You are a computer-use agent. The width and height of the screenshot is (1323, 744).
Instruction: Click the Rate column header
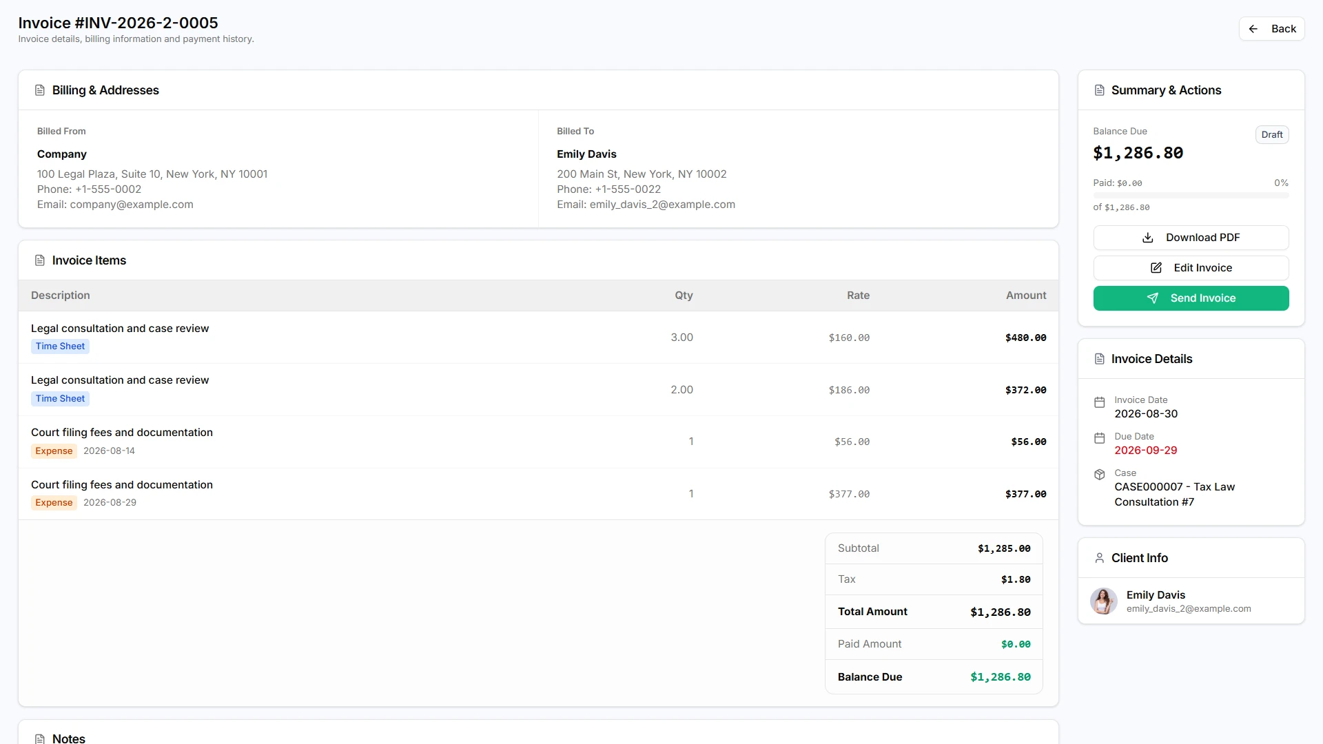(x=858, y=296)
